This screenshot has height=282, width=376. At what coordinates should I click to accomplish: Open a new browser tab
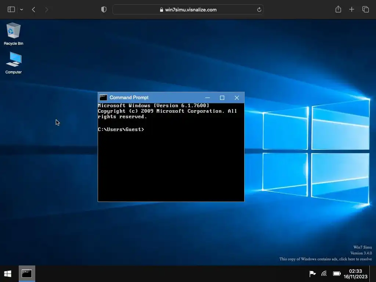[x=351, y=10]
